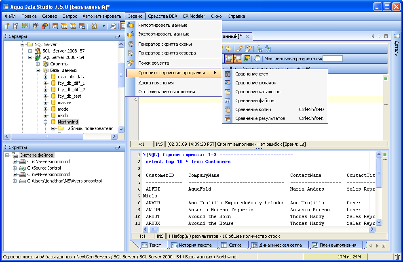This screenshot has width=403, height=262.
Task: Maximize the Скрипты panel
Action: 118,147
